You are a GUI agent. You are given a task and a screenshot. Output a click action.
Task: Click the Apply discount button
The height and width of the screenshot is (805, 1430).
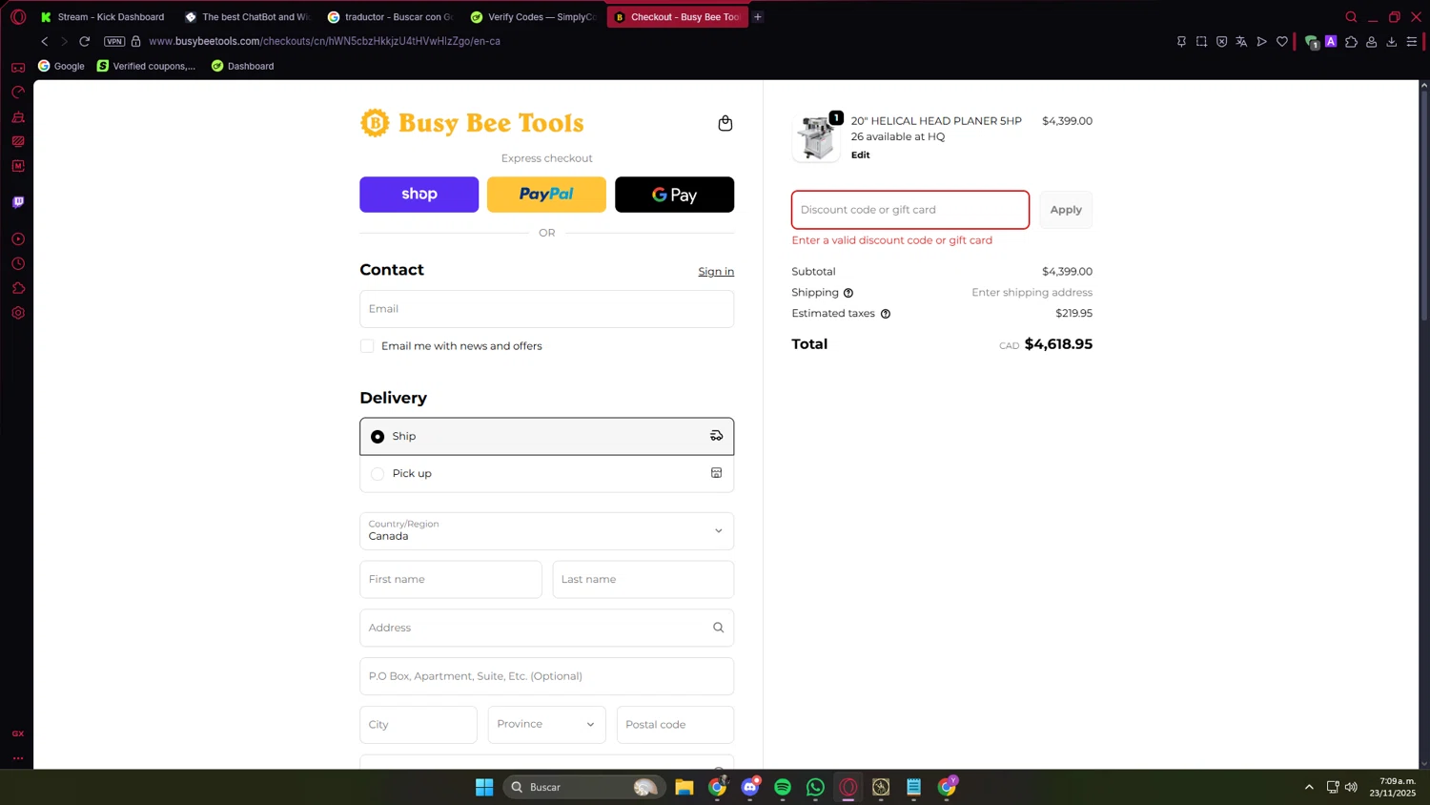click(1066, 210)
